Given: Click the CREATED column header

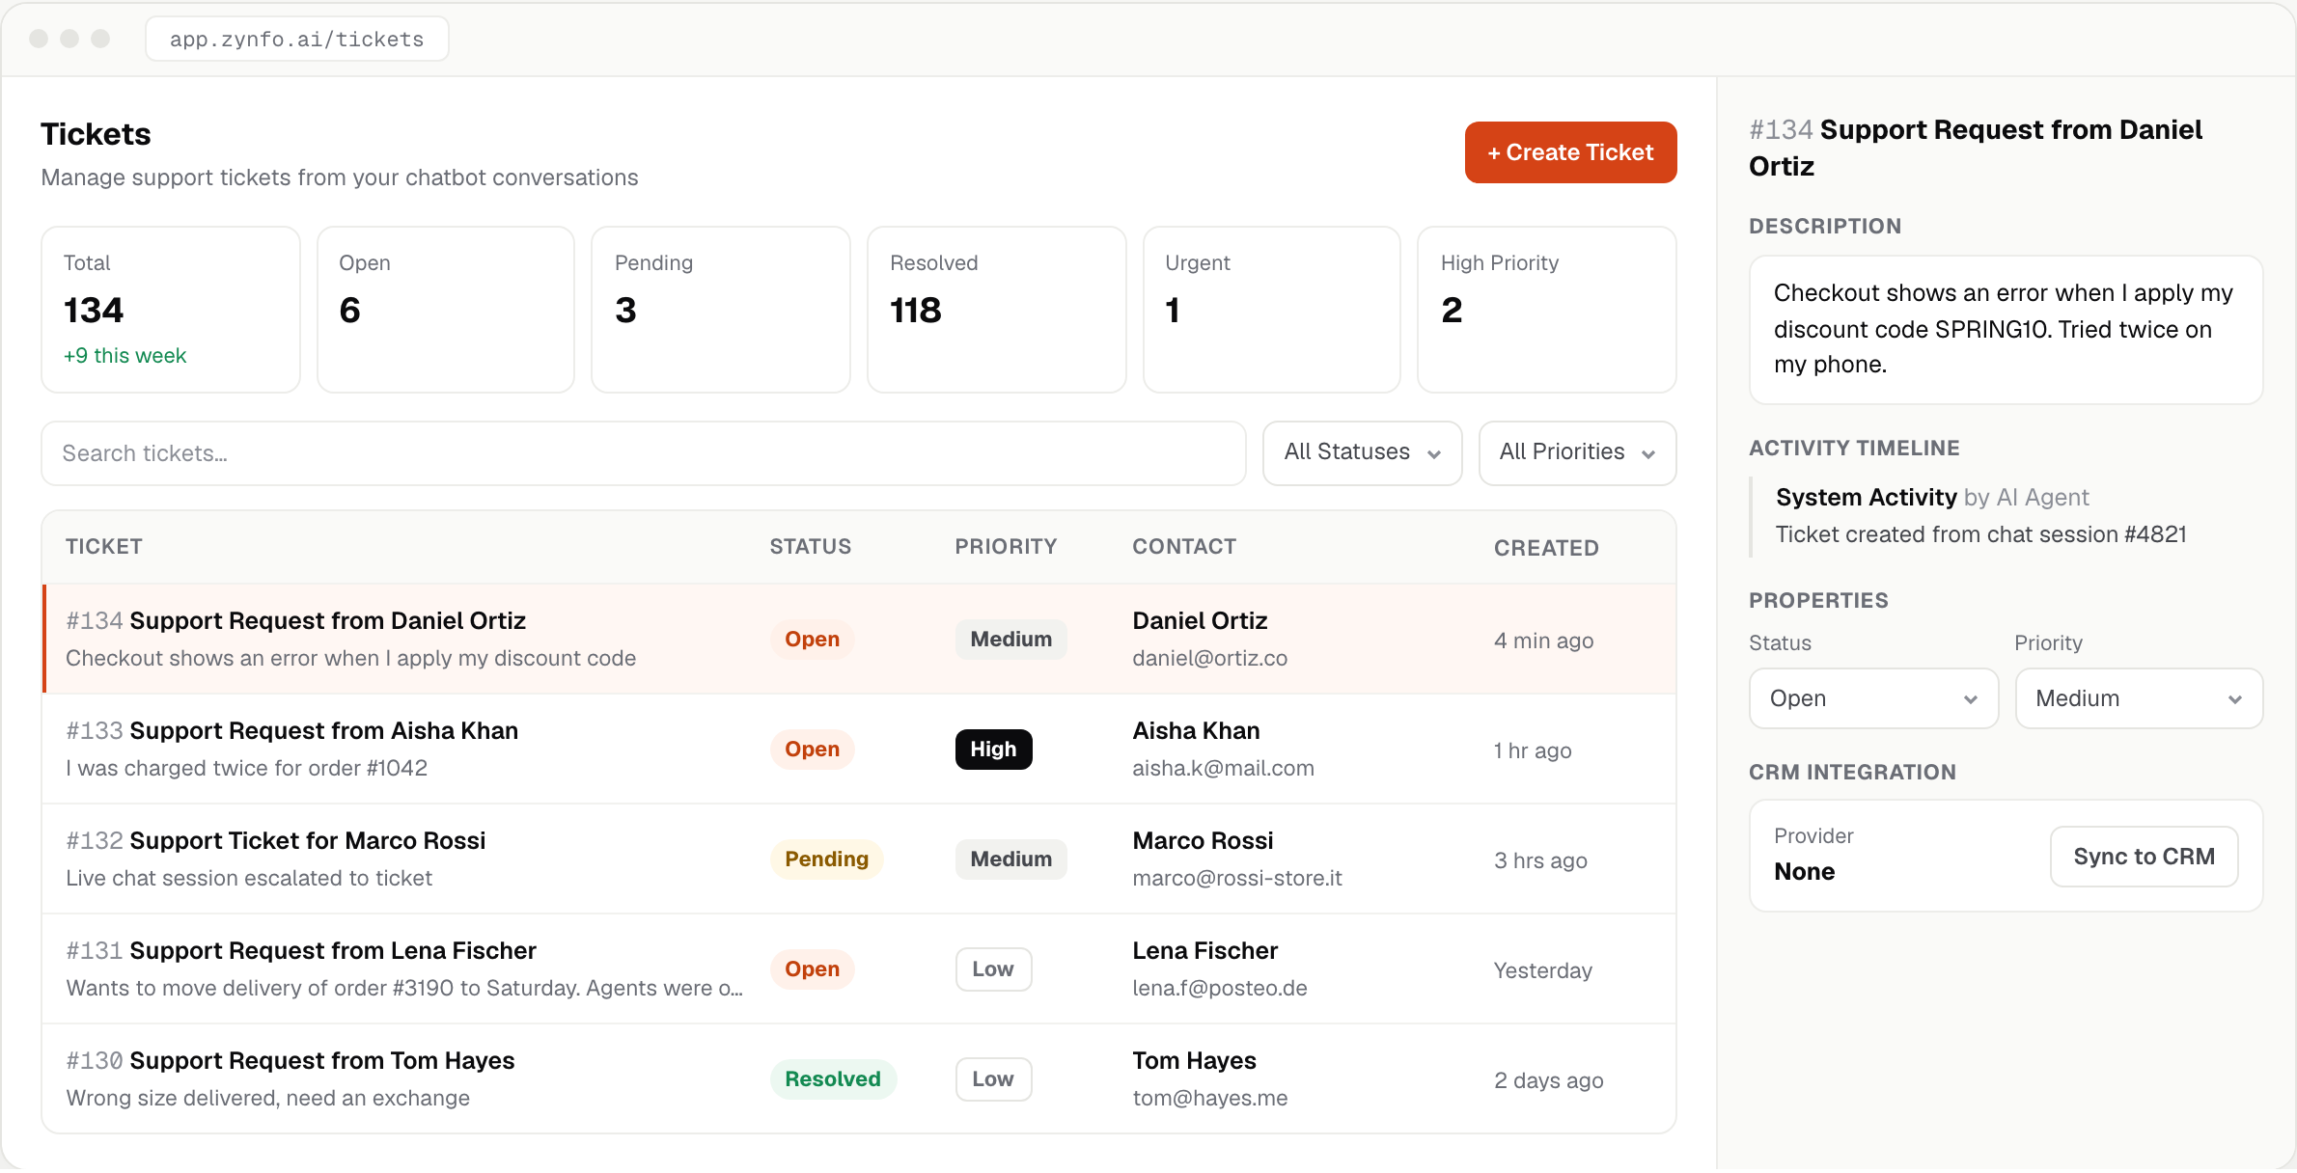Looking at the screenshot, I should click(1547, 548).
